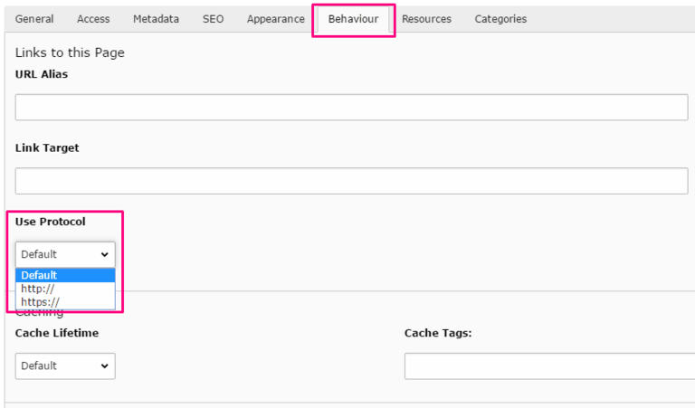Click the Link Target label

47,147
